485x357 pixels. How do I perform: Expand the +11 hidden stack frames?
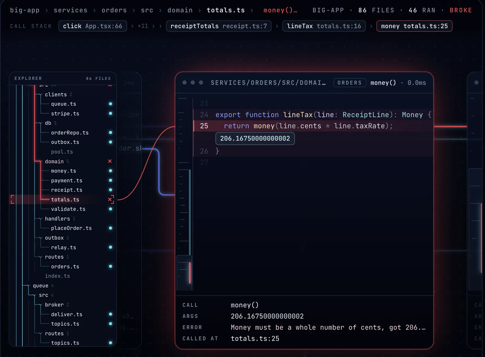pyautogui.click(x=143, y=26)
